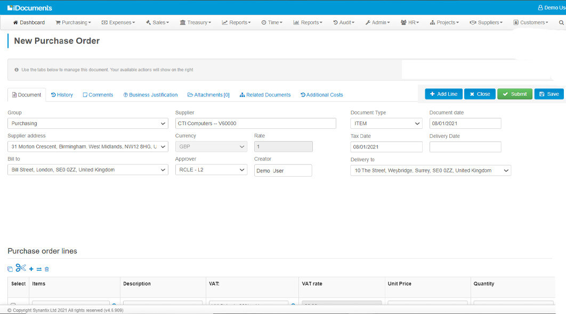
Task: Click the scissors cut icon
Action: pyautogui.click(x=21, y=268)
